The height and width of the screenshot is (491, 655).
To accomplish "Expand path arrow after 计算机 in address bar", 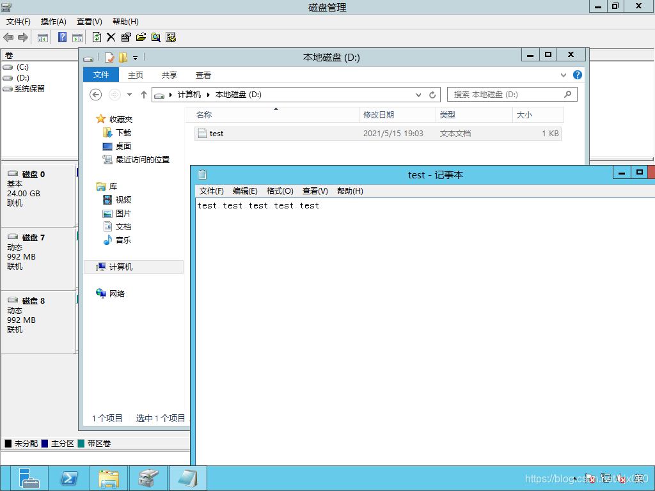I will (x=208, y=95).
